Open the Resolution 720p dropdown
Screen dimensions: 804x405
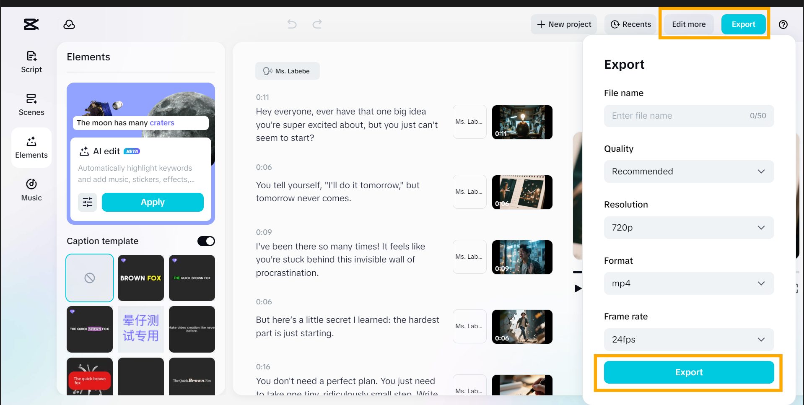click(688, 228)
